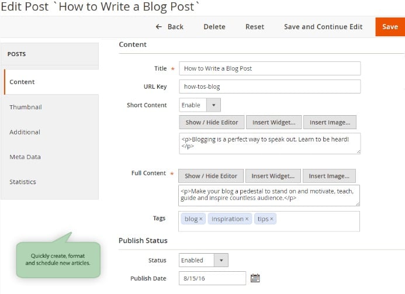Delete this blog post

[214, 27]
